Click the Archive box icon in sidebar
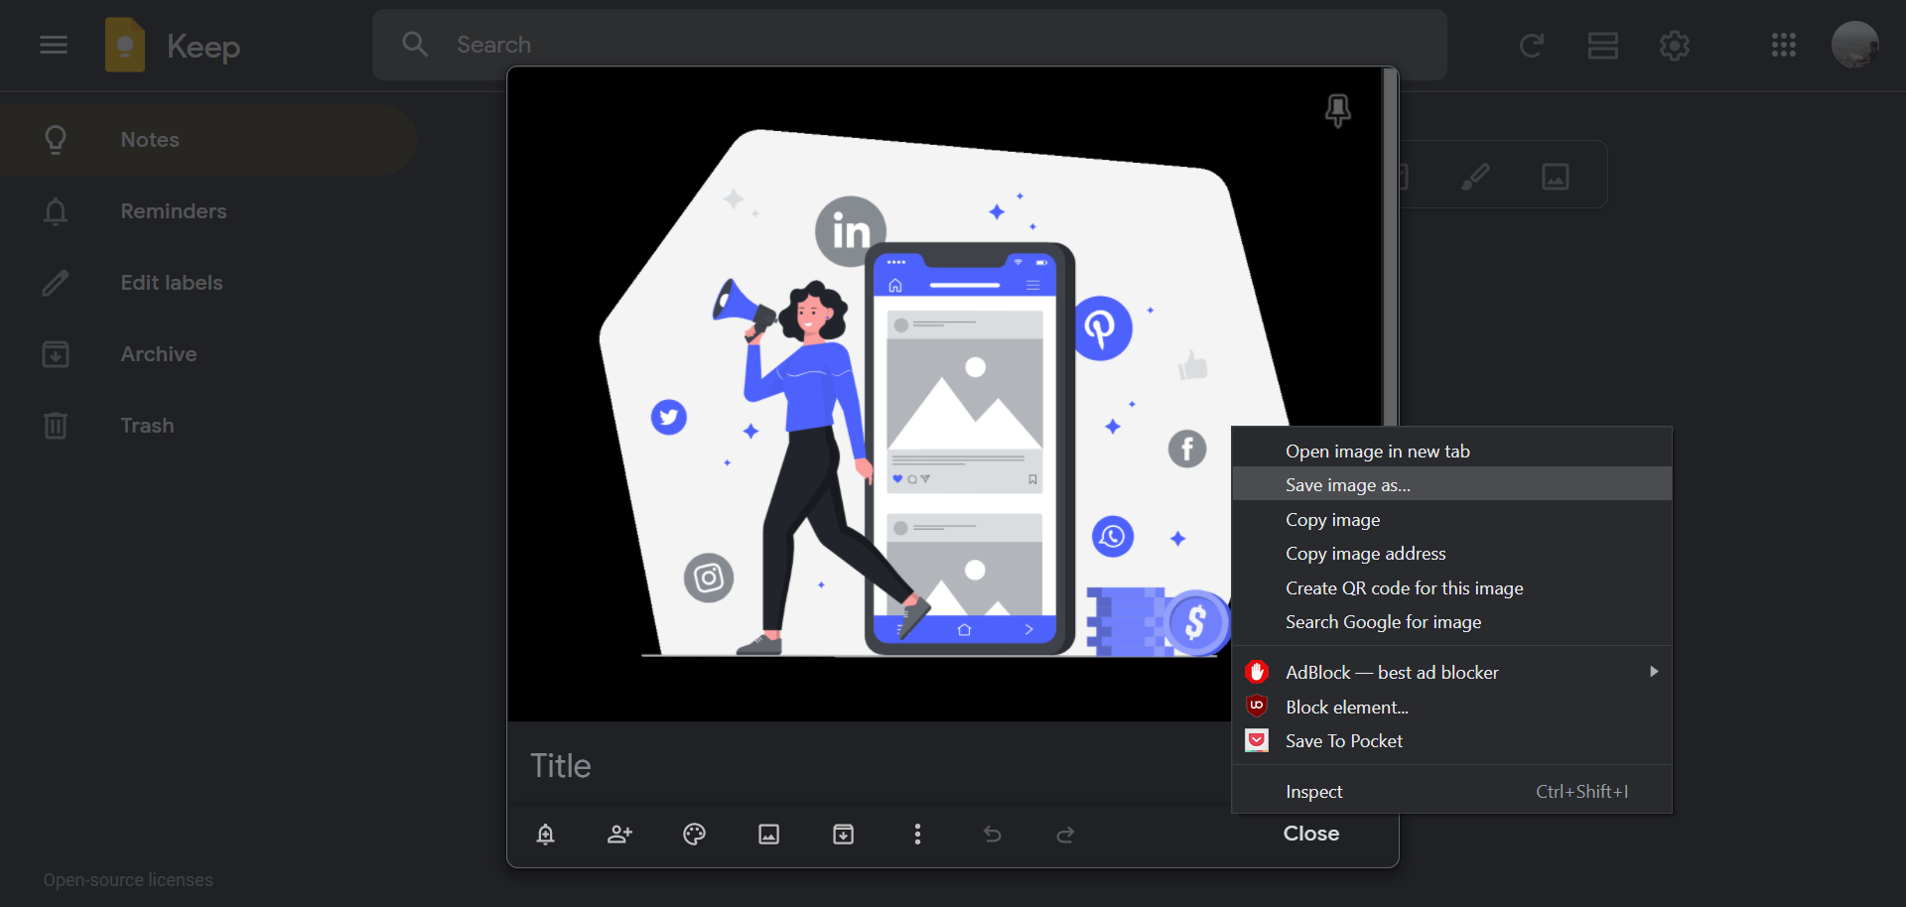 tap(56, 354)
